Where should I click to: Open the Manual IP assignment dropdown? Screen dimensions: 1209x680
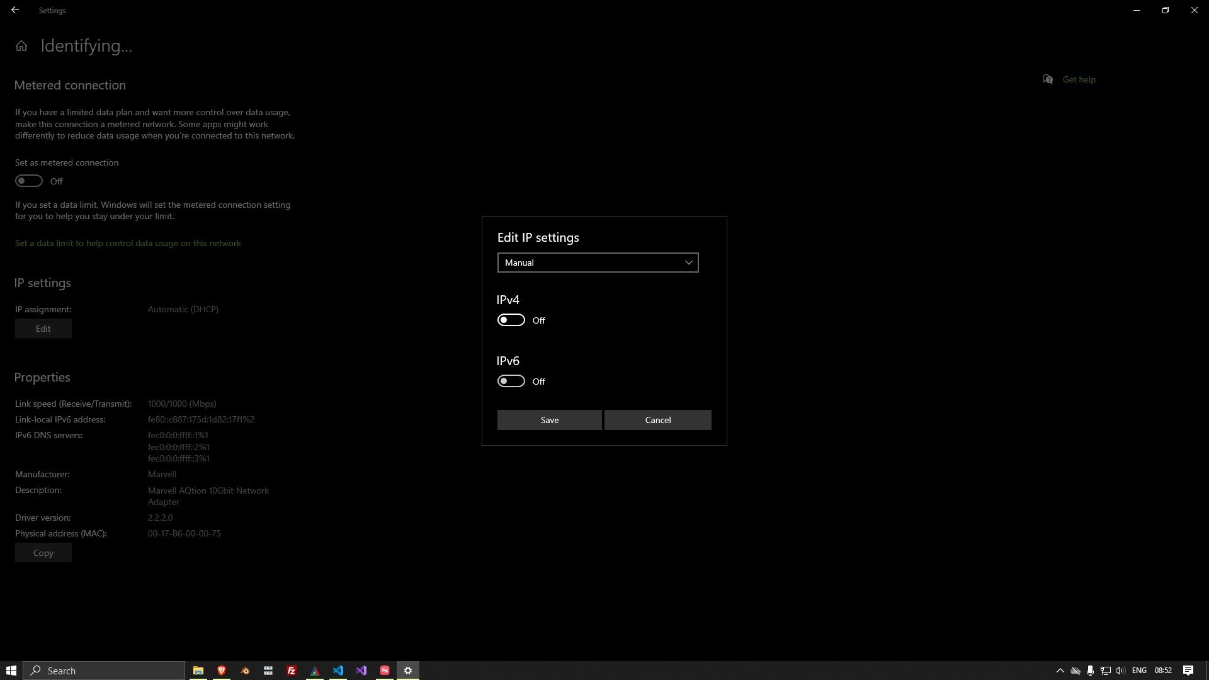click(597, 263)
